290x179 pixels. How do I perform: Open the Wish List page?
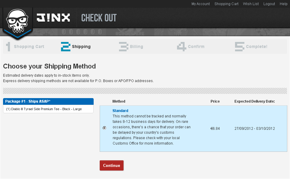point(251,4)
